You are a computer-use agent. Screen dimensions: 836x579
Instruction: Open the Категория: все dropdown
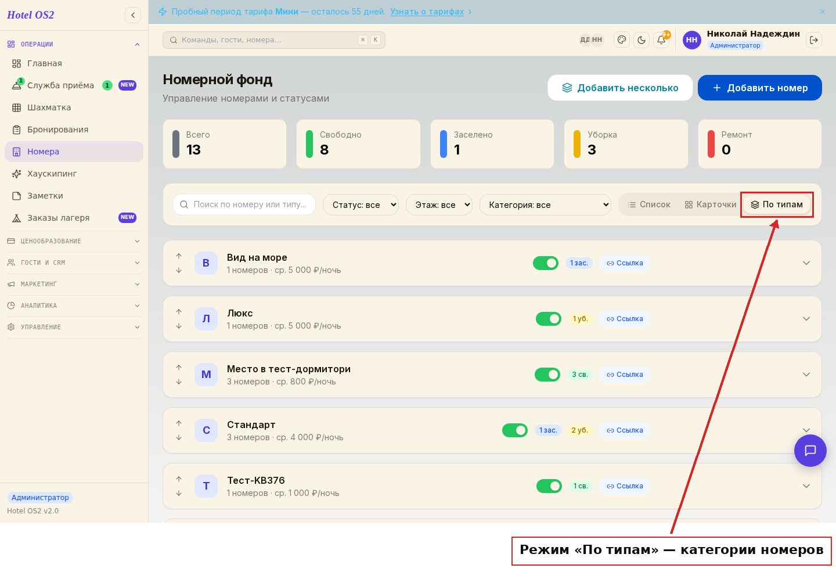click(x=545, y=204)
